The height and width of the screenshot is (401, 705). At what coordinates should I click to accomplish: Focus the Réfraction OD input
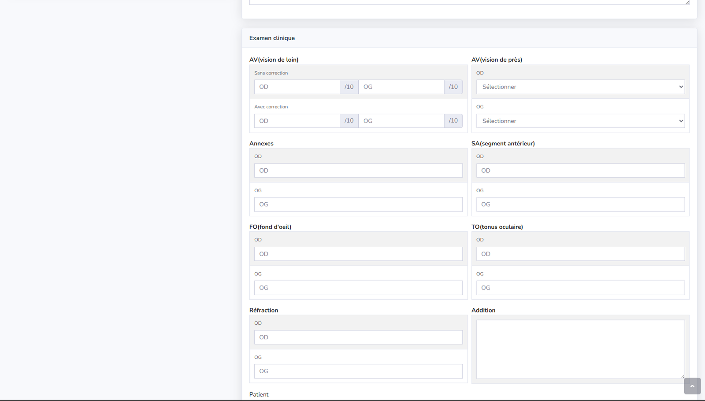click(358, 337)
